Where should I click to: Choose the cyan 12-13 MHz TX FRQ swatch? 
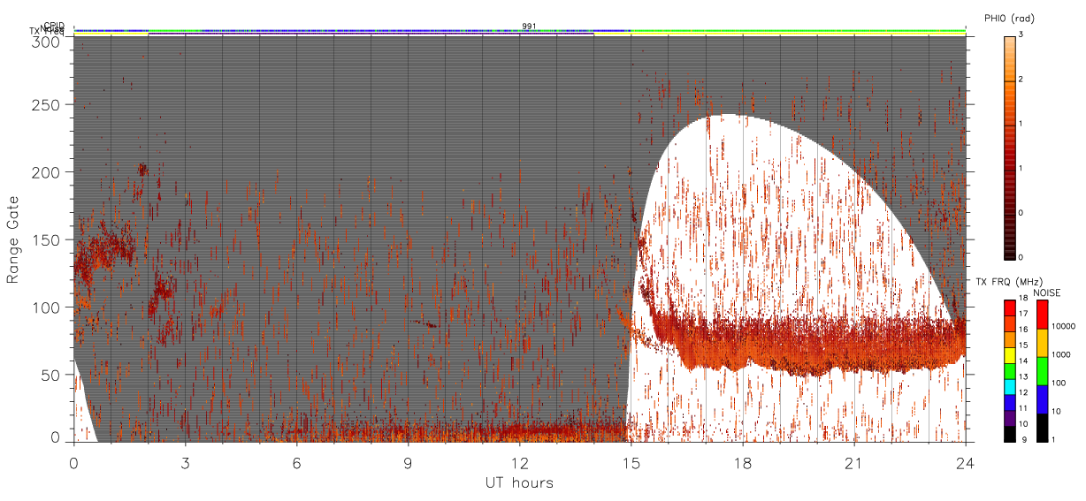1009,386
